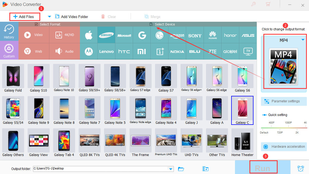Choose the ASUS device brand
This screenshot has height=174, width=309.
tap(248, 35)
